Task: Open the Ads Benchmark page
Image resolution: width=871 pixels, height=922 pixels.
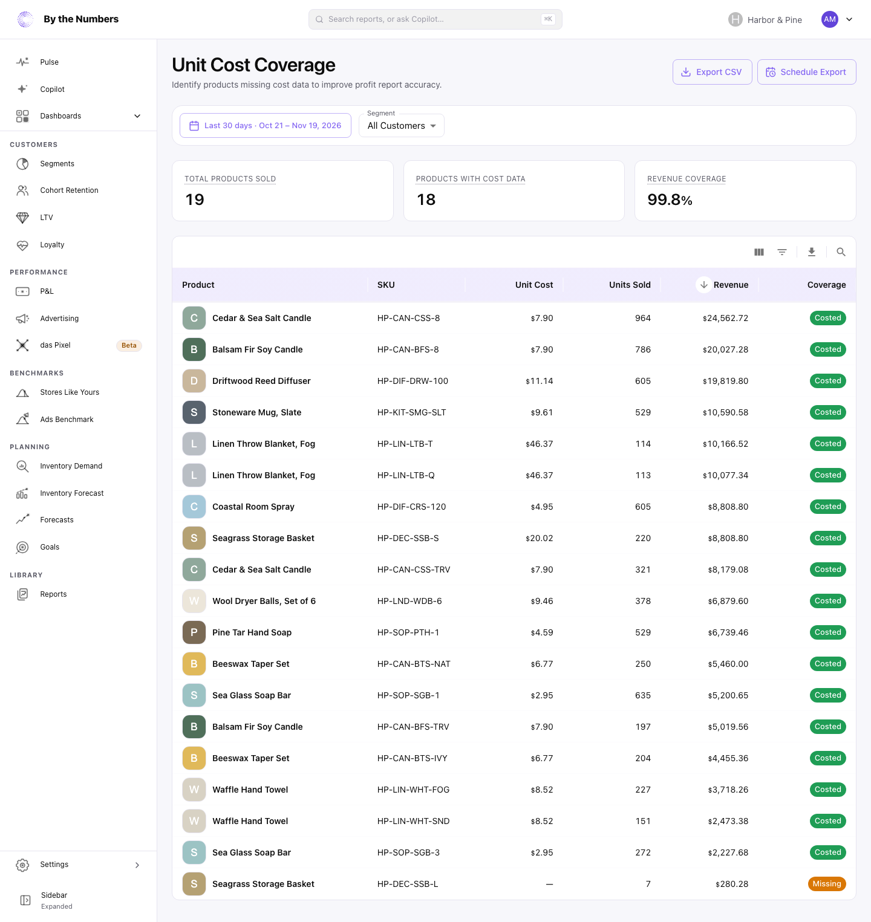Action: point(79,420)
